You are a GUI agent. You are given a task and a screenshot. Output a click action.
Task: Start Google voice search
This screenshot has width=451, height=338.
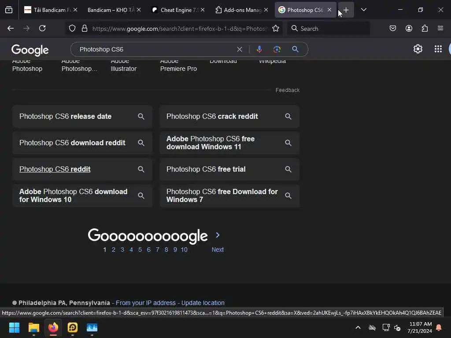[259, 49]
